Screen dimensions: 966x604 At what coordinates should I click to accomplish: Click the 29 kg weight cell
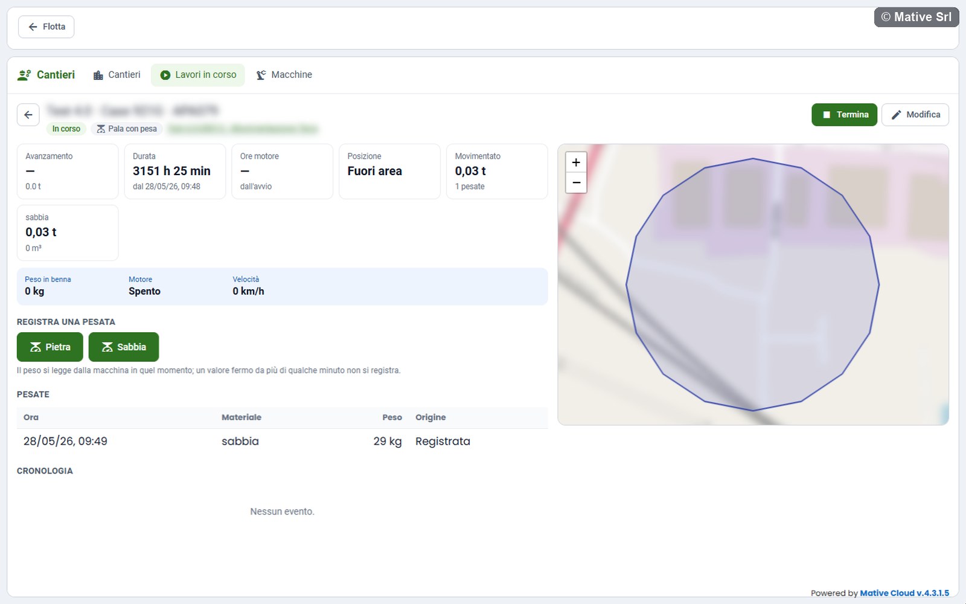[388, 442]
